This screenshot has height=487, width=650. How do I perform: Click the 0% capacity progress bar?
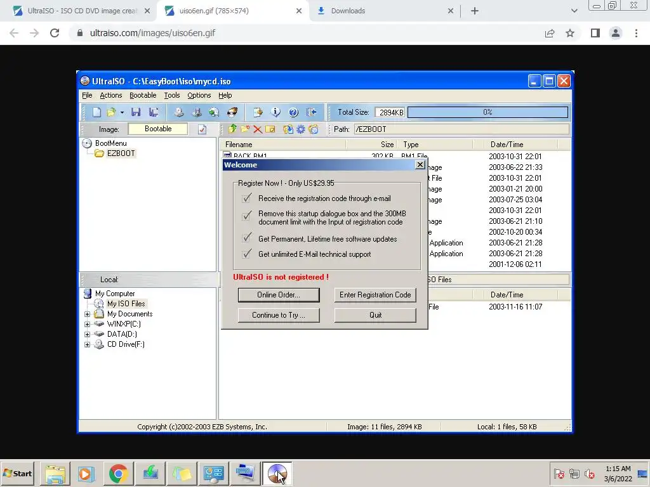point(487,112)
